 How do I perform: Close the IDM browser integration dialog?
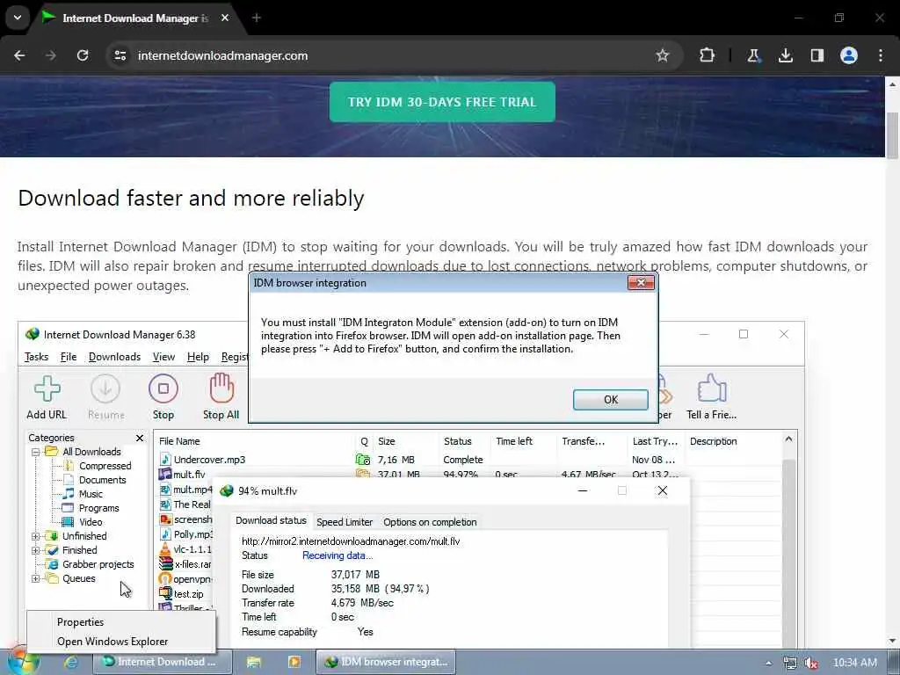tap(641, 282)
